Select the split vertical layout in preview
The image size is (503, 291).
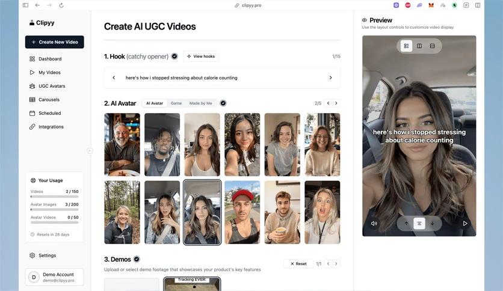[x=419, y=46]
